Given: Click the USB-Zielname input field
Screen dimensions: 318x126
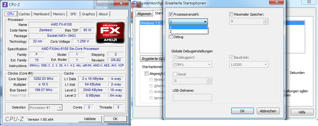Looking at the screenshot, I should 192,97.
